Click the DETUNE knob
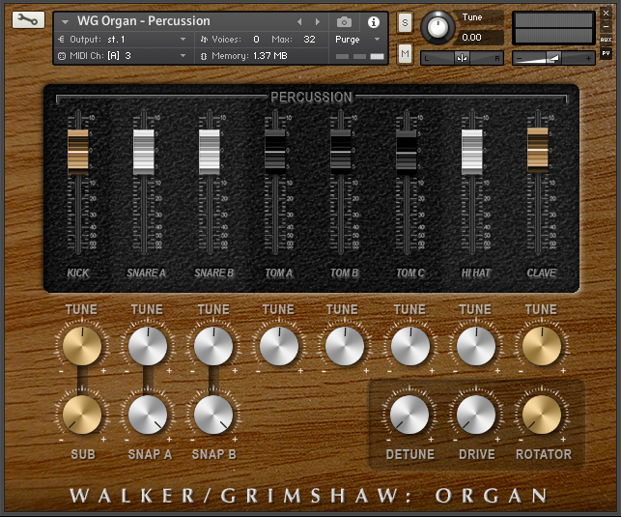 (x=409, y=415)
